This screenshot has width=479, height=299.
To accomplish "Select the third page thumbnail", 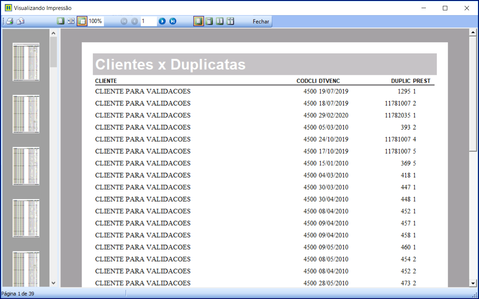I will point(26,166).
